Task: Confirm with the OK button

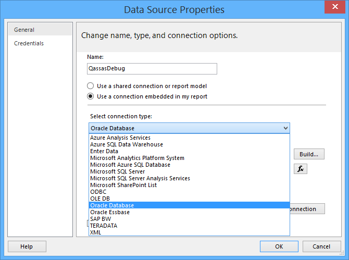Action: pos(279,246)
